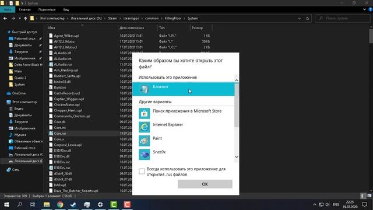Open the Вид ribbon tab
Image resolution: width=373 pixels, height=210 pixels.
tap(66, 9)
